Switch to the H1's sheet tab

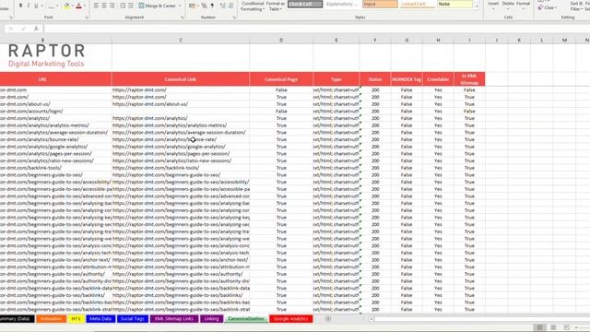[76, 319]
